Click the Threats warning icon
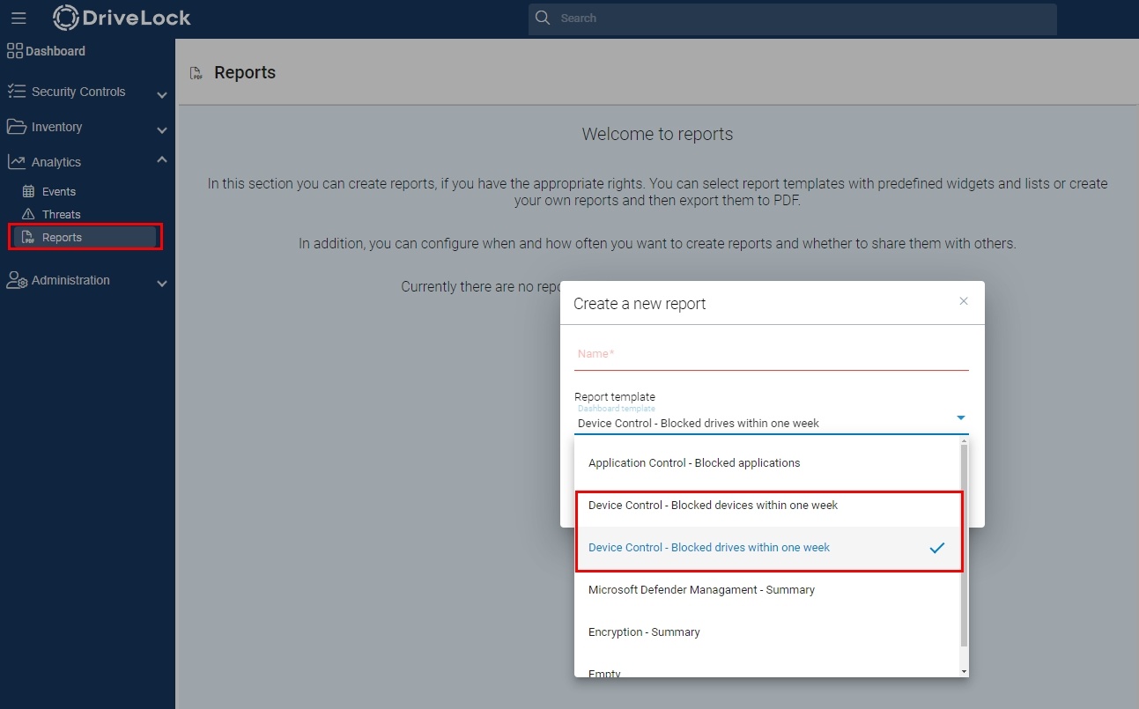1139x709 pixels. click(28, 214)
